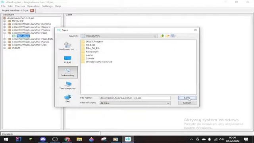Select the Pulpit desktop shortcut
The image size is (254, 143).
[67, 60]
